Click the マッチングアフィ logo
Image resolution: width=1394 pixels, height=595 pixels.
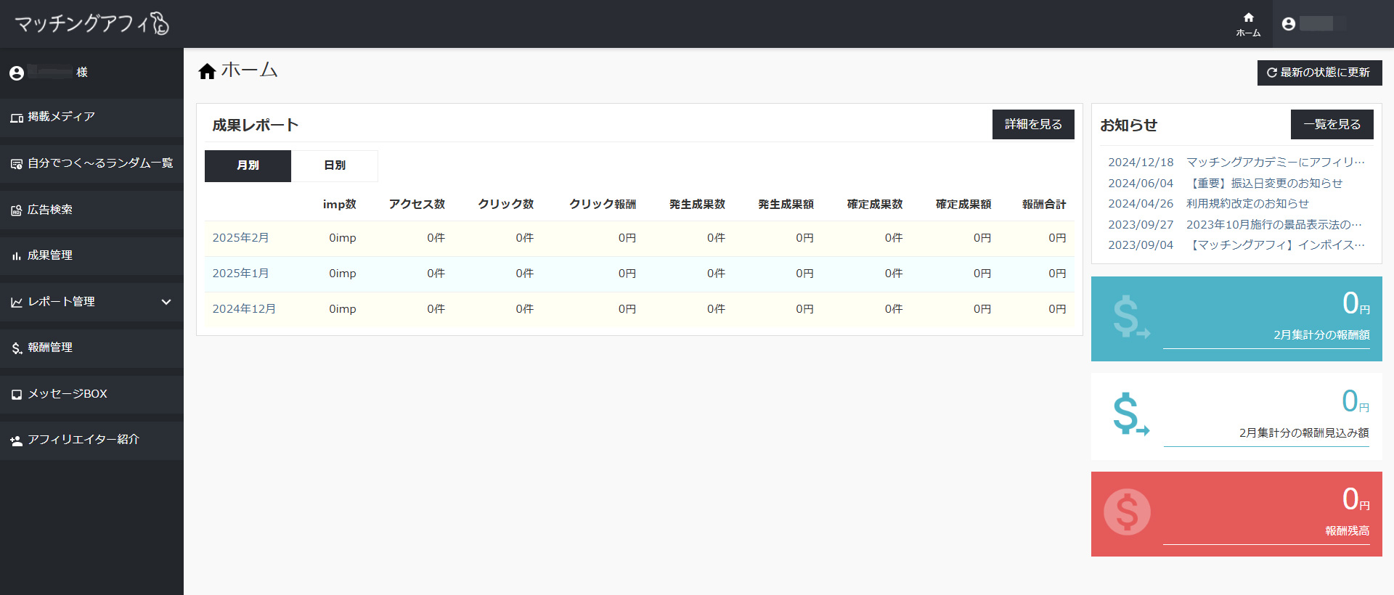tap(91, 24)
